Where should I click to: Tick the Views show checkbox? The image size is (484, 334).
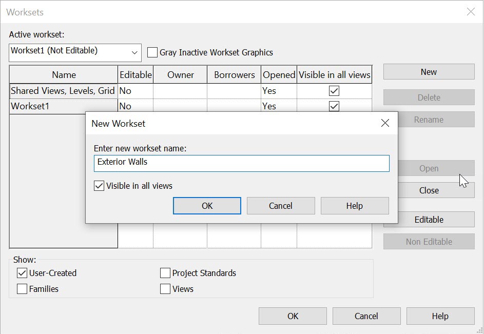(x=165, y=289)
